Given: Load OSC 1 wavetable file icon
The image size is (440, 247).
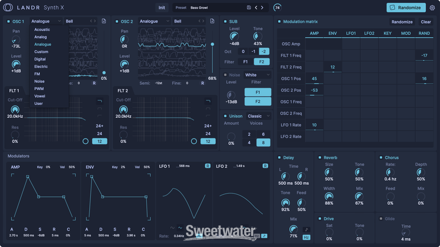Looking at the screenshot, I should click(x=104, y=21).
